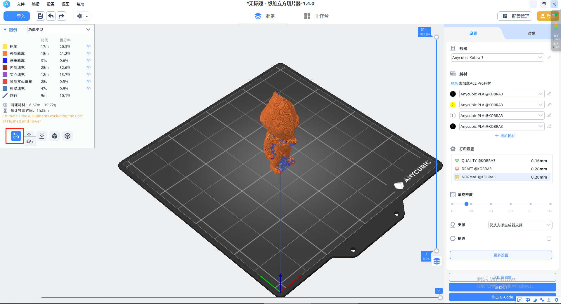Viewport: 561px width, 304px height.
Task: Click the 配置管理 button
Action: pyautogui.click(x=515, y=16)
